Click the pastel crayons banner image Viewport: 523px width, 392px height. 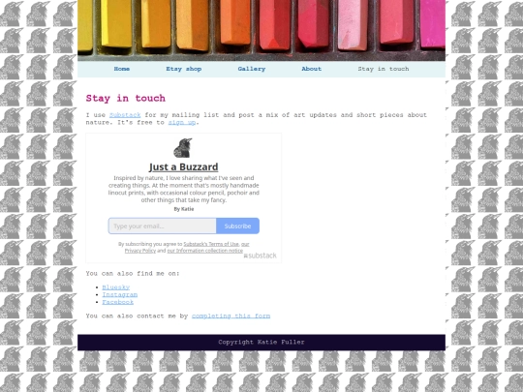coord(261,30)
